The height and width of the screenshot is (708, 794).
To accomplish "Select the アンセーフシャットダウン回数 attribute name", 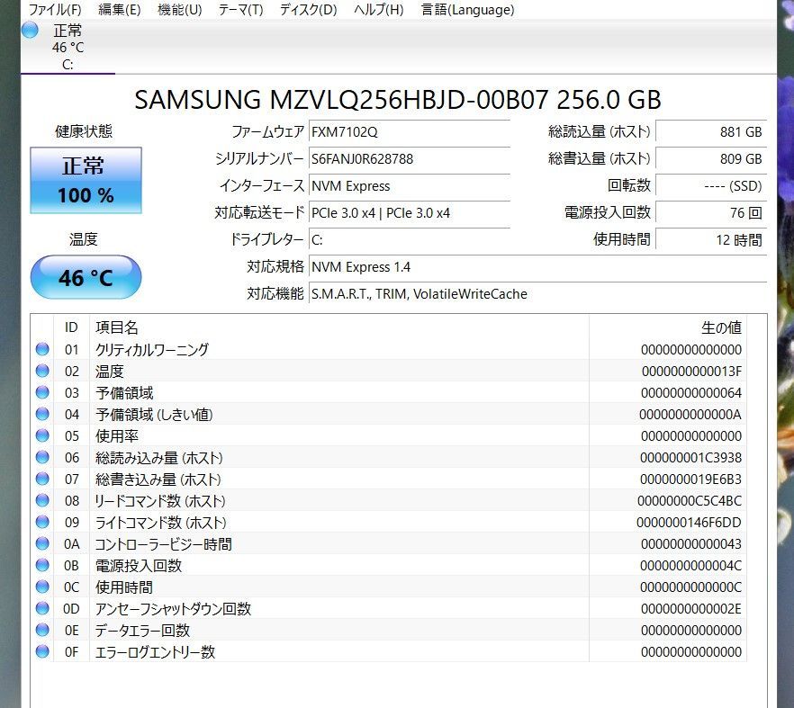I will pyautogui.click(x=173, y=609).
